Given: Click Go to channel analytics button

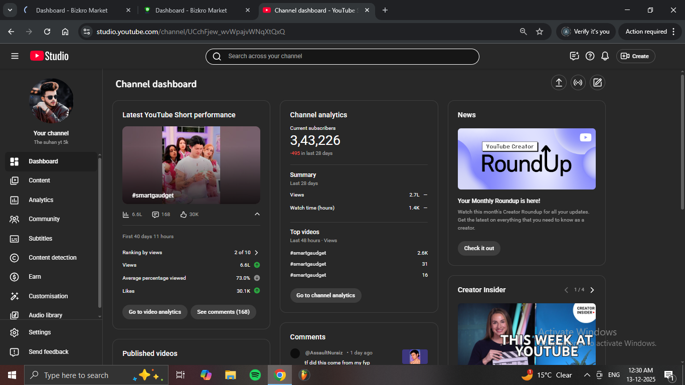Looking at the screenshot, I should tap(325, 295).
